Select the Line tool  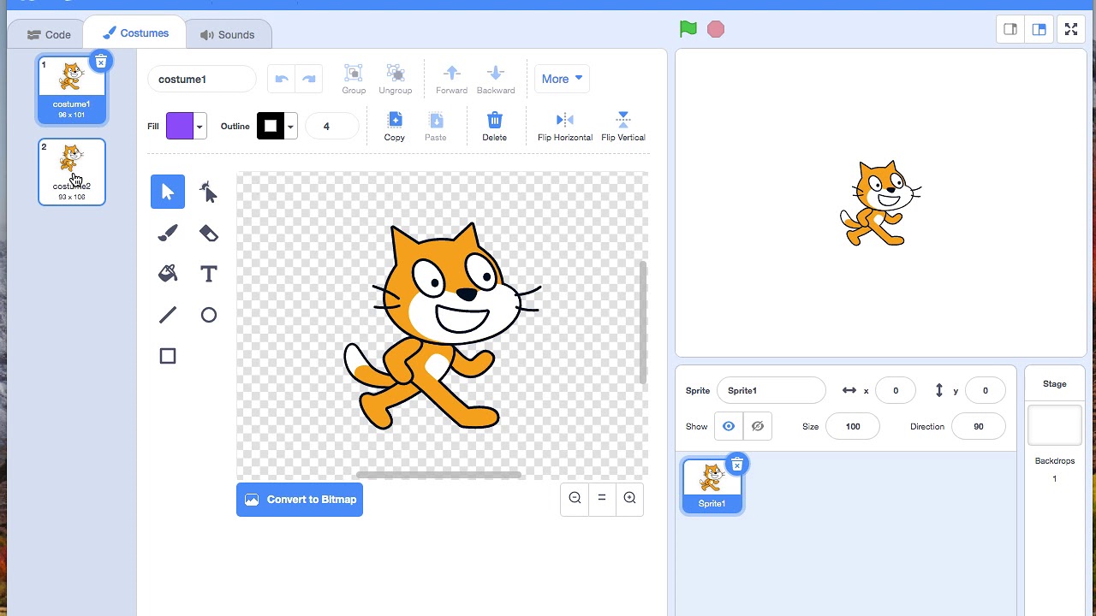[x=168, y=315]
